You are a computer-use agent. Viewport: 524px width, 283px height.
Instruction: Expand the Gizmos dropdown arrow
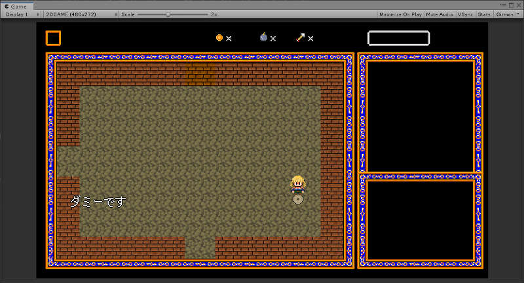pos(518,14)
